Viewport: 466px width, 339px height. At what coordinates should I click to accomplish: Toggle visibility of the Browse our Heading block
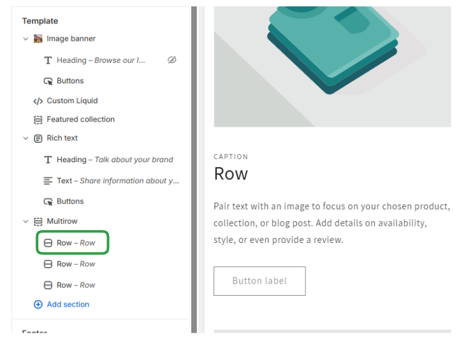[171, 60]
